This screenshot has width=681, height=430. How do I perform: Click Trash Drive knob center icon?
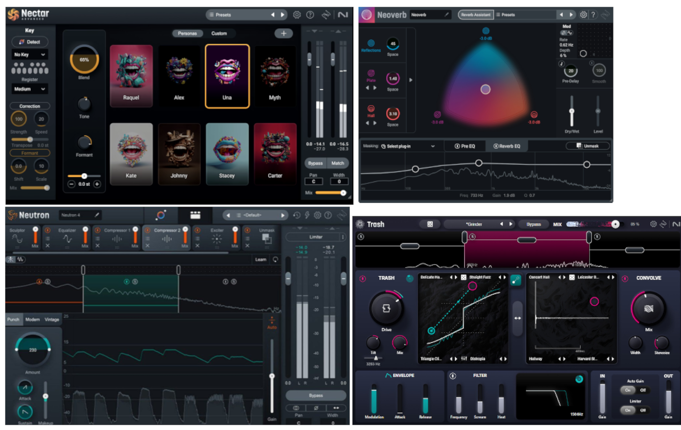click(386, 308)
